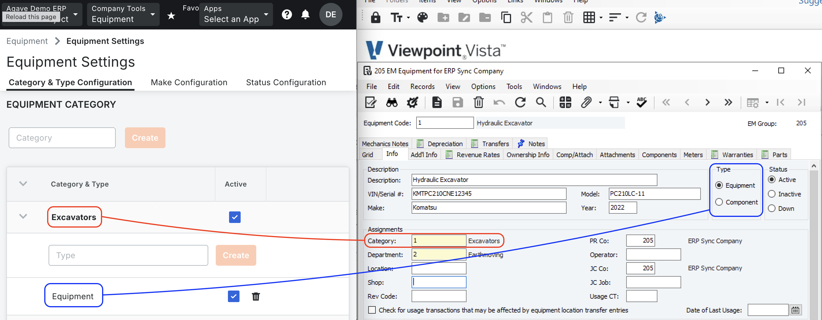The height and width of the screenshot is (320, 822).
Task: Click the Shop input field
Action: tap(439, 282)
